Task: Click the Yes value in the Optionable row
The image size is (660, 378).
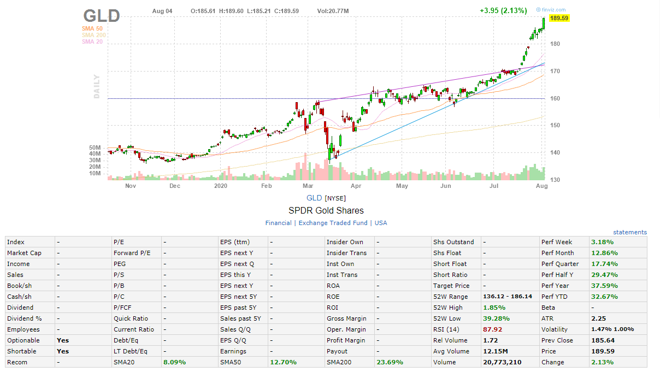Action: [63, 340]
